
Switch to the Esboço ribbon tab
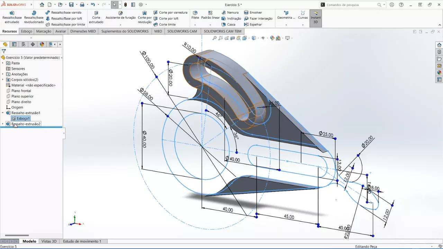[26, 31]
